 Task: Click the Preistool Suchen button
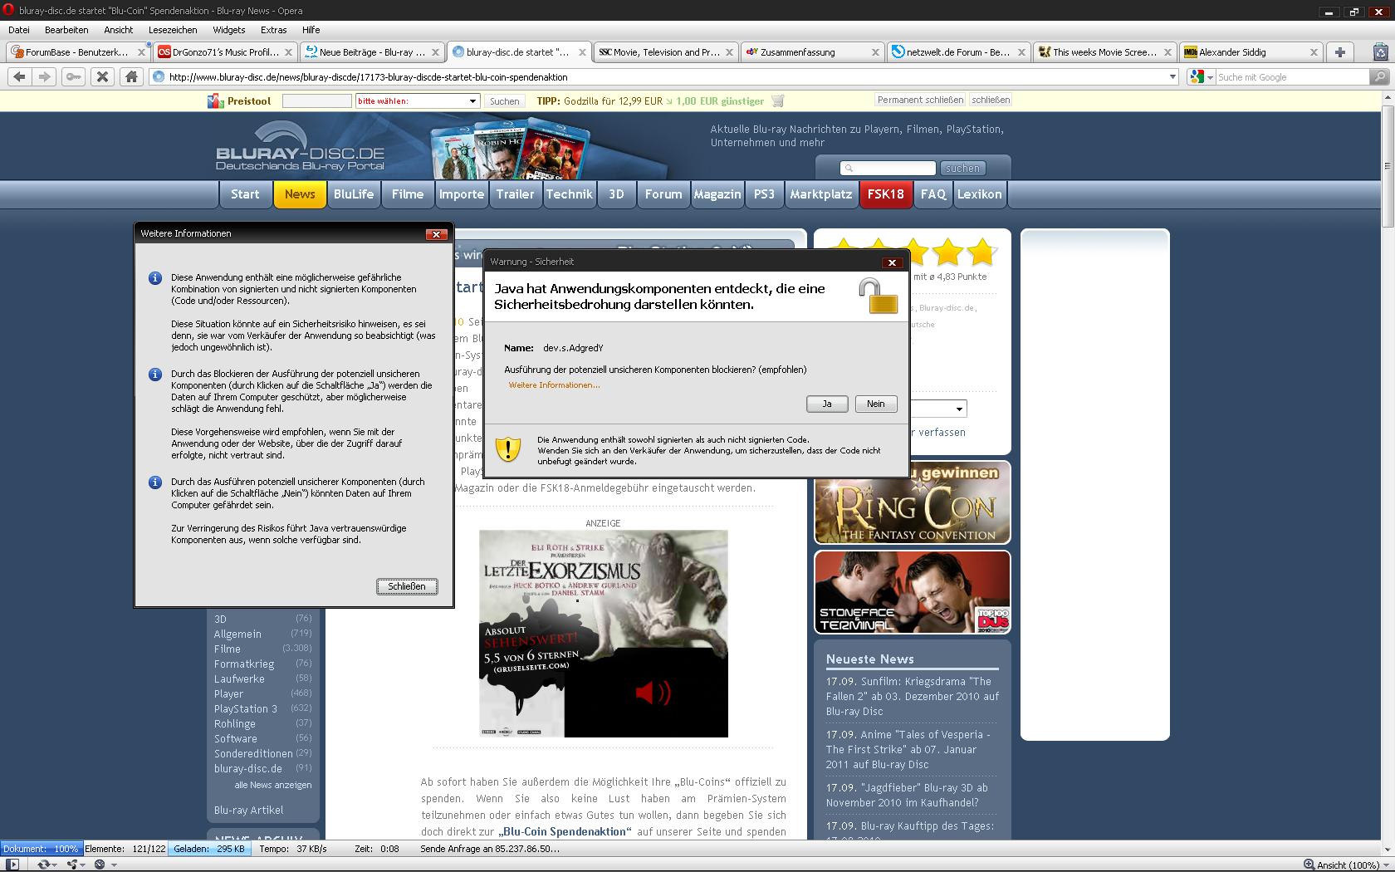click(504, 100)
